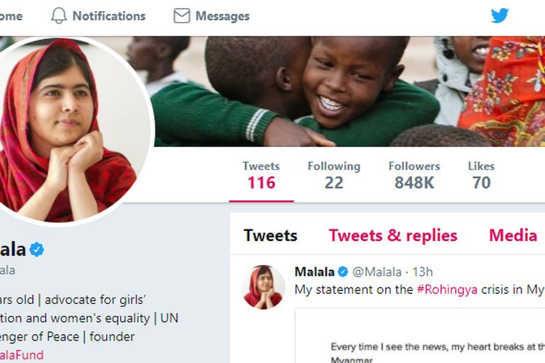View the Followers 848K list
Image resolution: width=545 pixels, height=363 pixels.
click(414, 175)
